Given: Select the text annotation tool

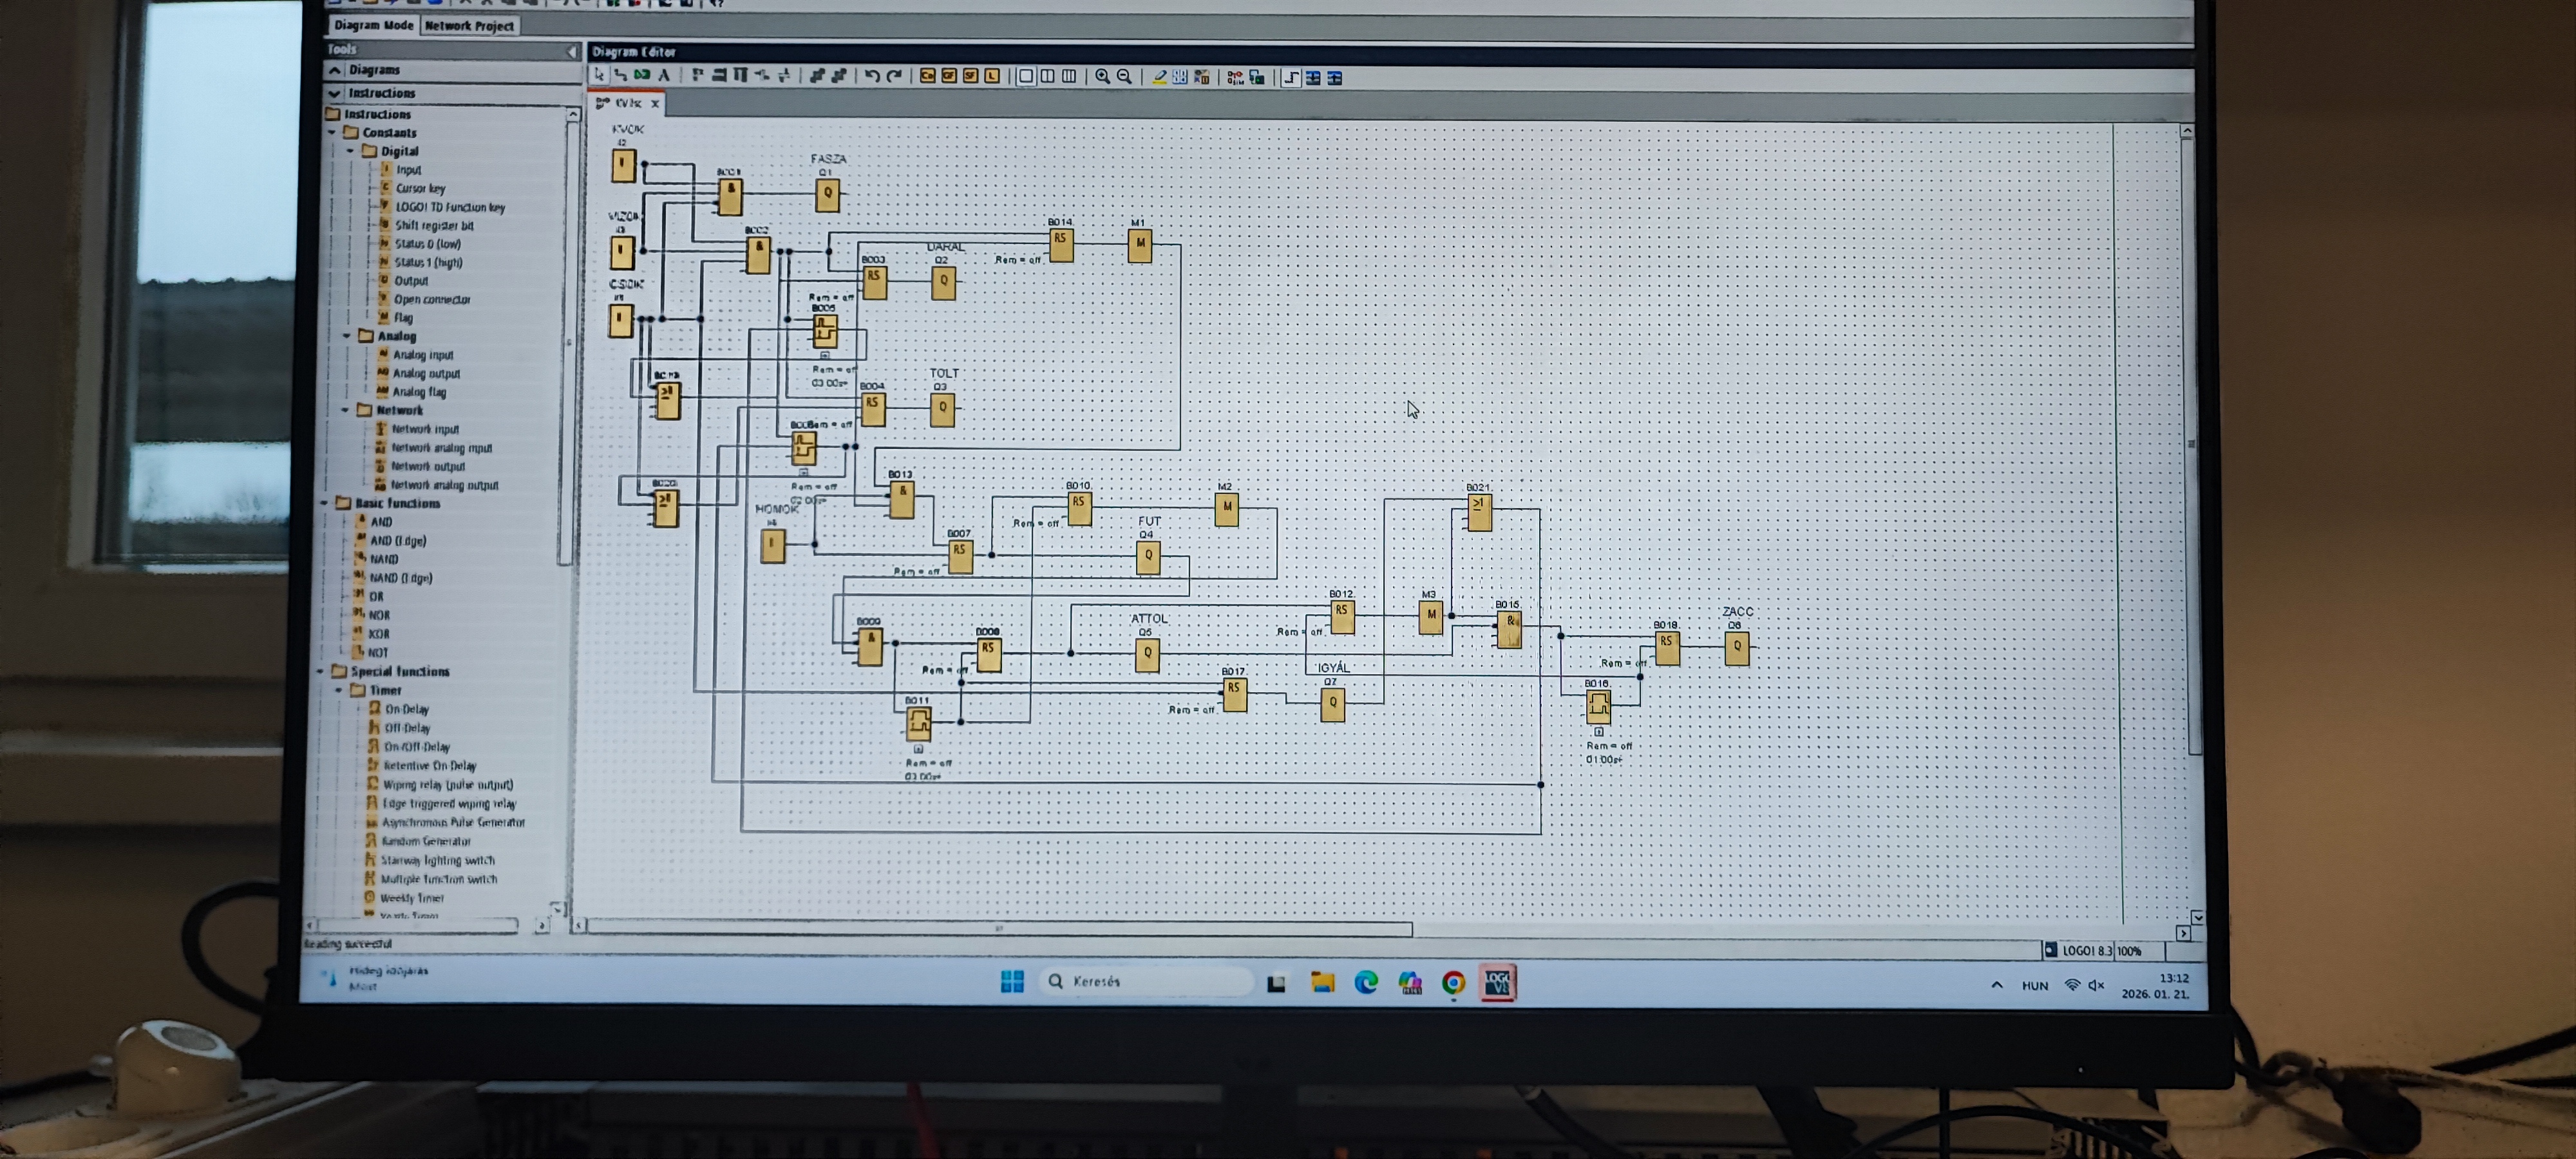Looking at the screenshot, I should [664, 76].
